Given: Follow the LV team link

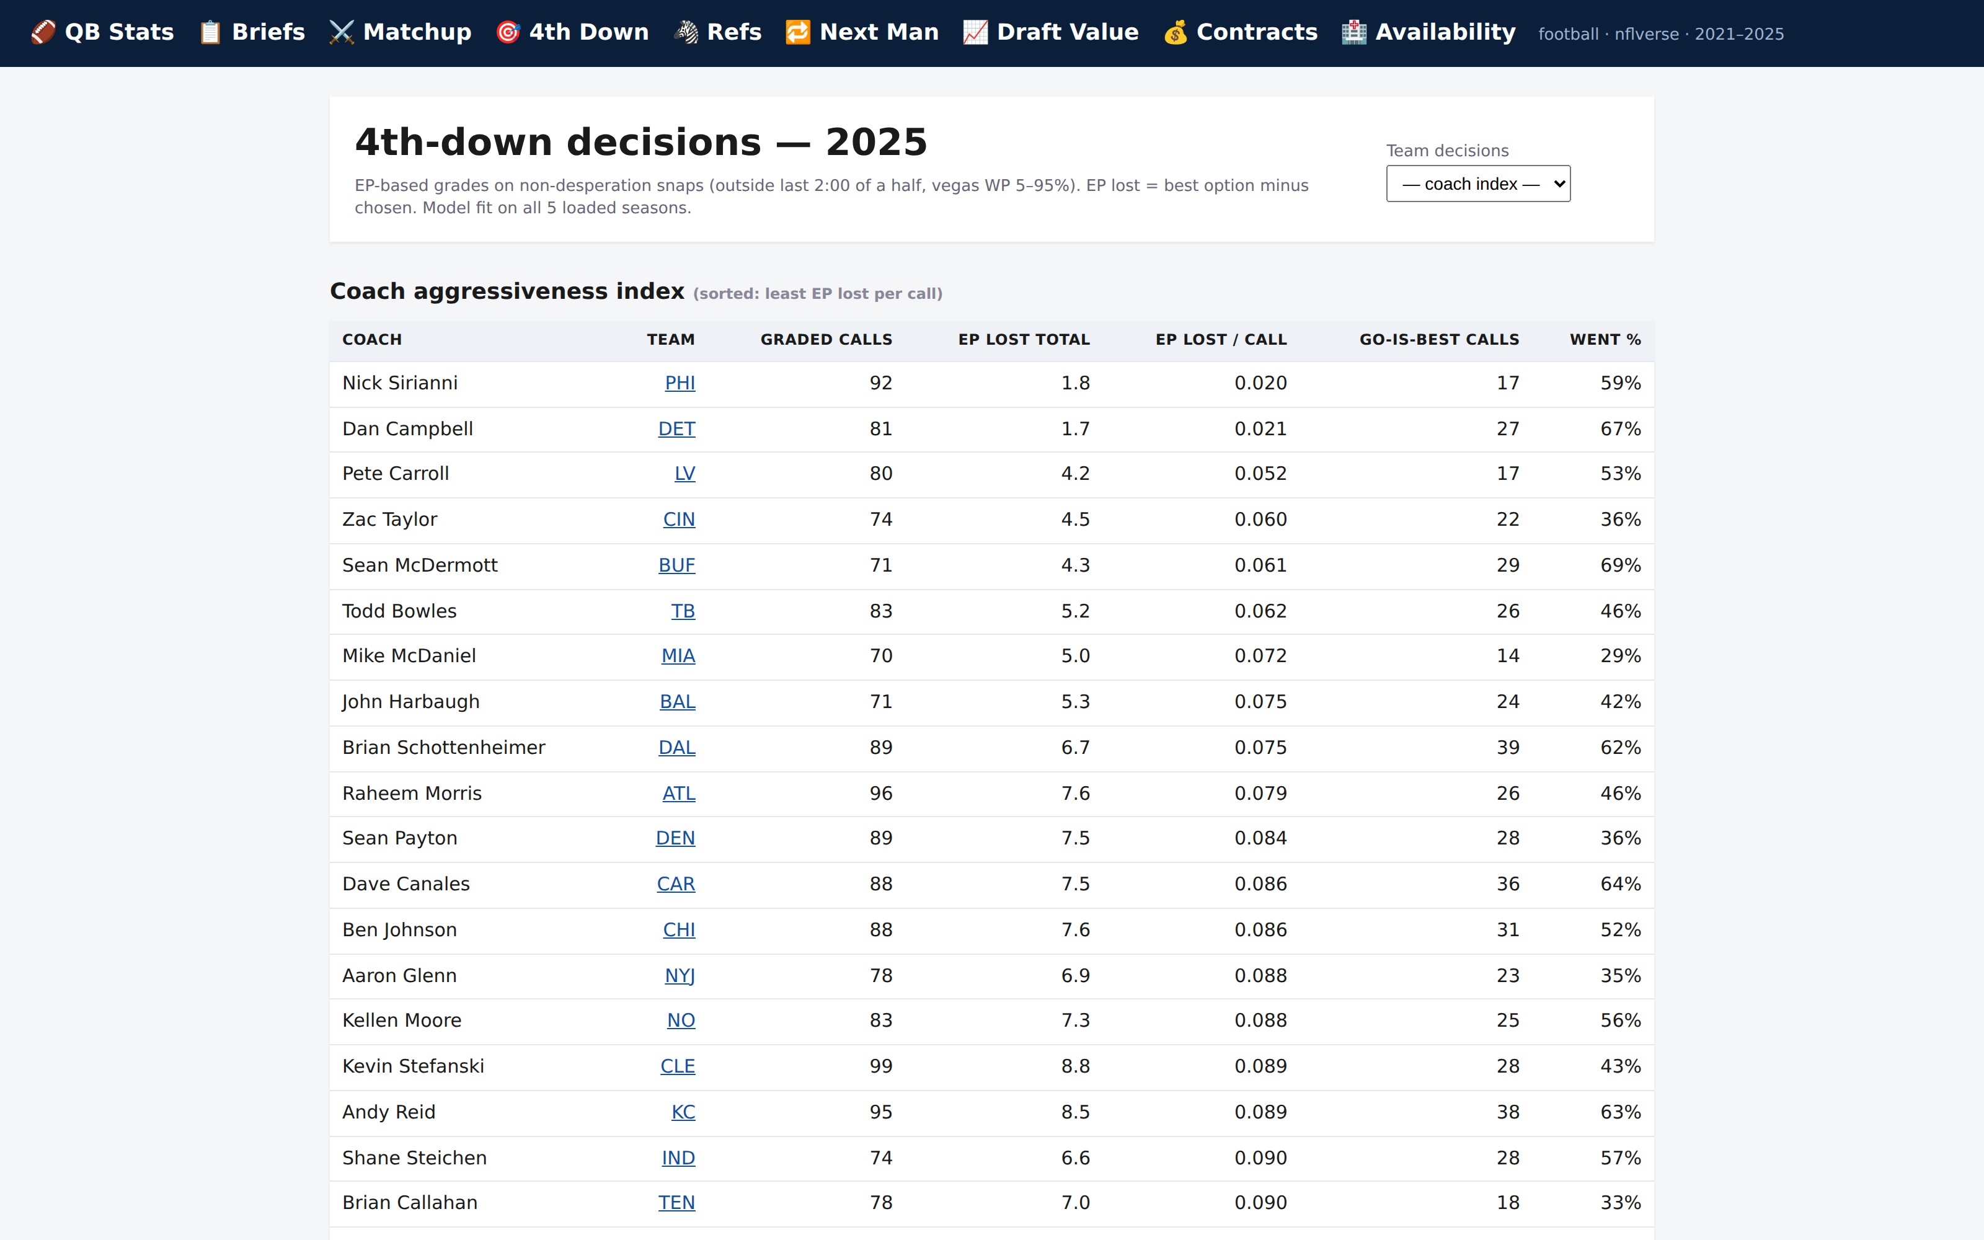Looking at the screenshot, I should (684, 474).
